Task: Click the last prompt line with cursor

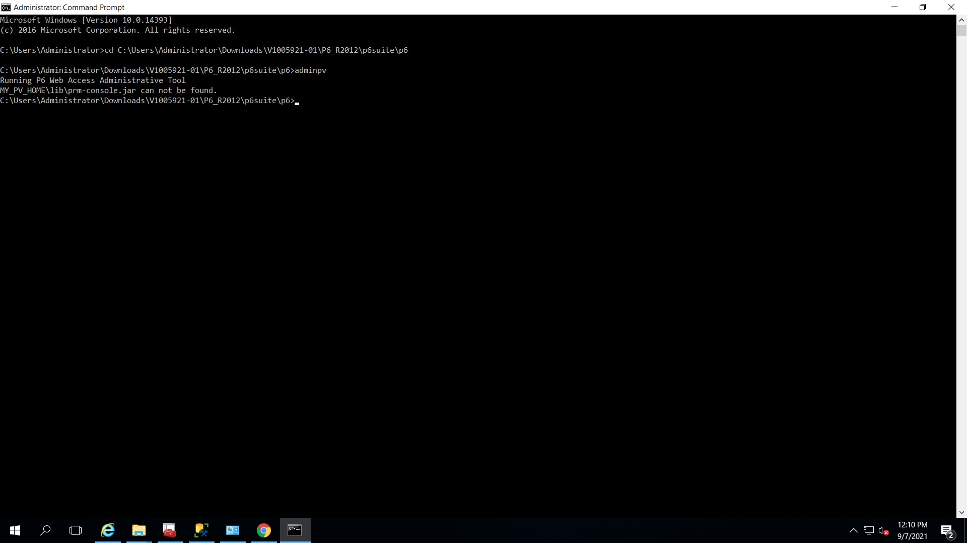Action: coord(150,101)
